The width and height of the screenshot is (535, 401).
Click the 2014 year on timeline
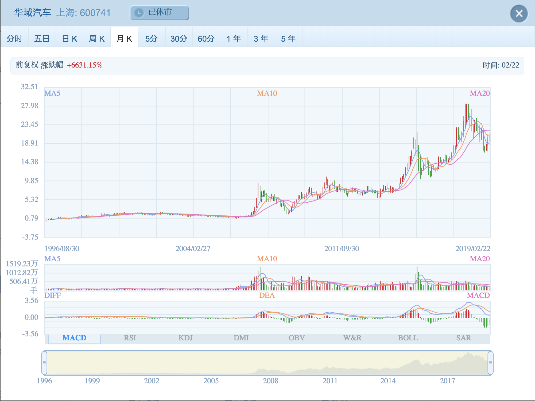tap(388, 381)
